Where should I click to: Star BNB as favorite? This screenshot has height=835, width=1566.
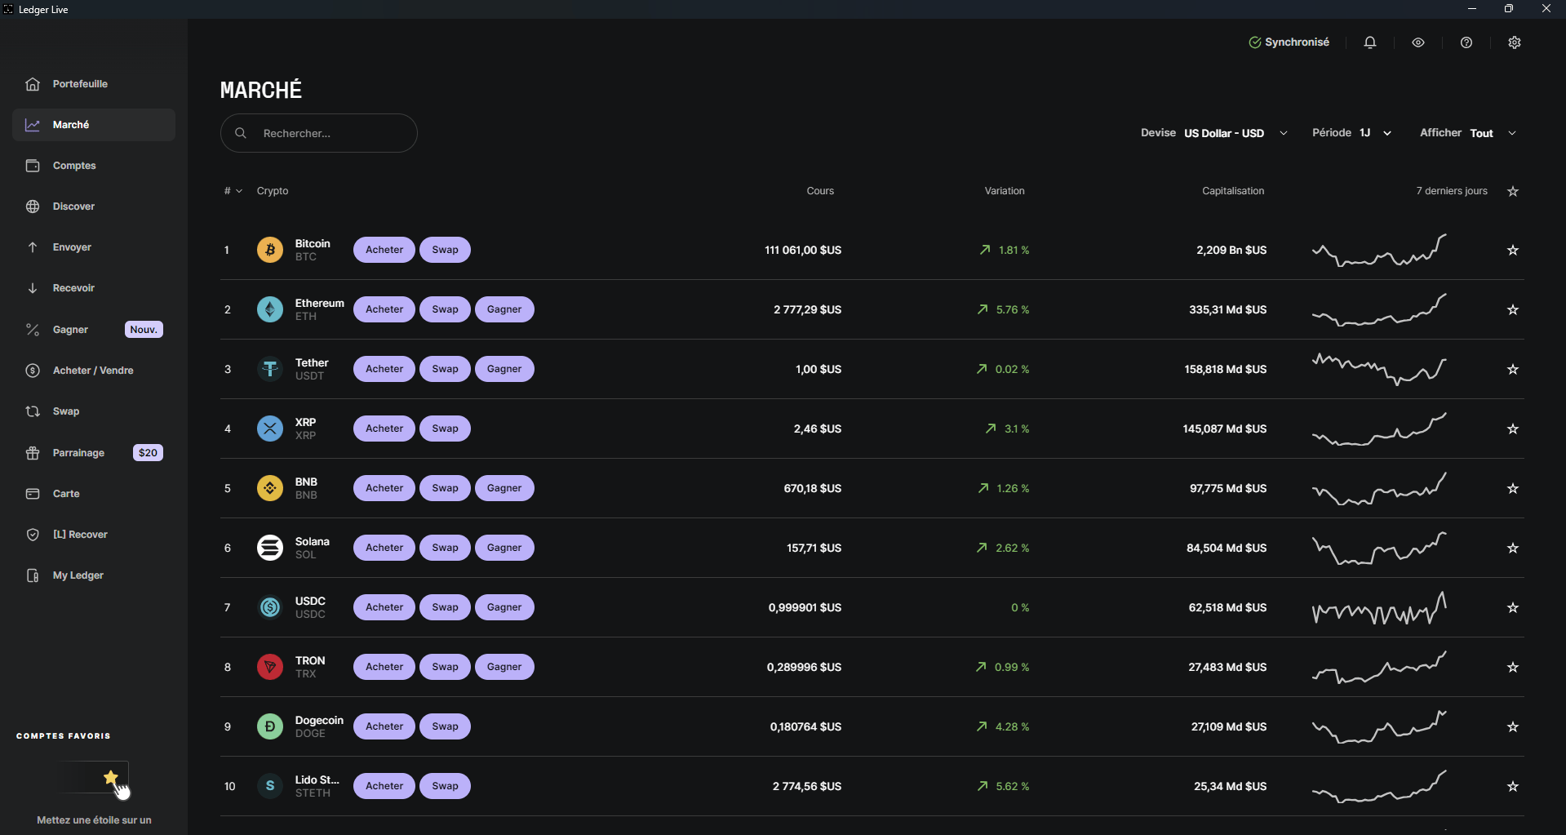1513,488
